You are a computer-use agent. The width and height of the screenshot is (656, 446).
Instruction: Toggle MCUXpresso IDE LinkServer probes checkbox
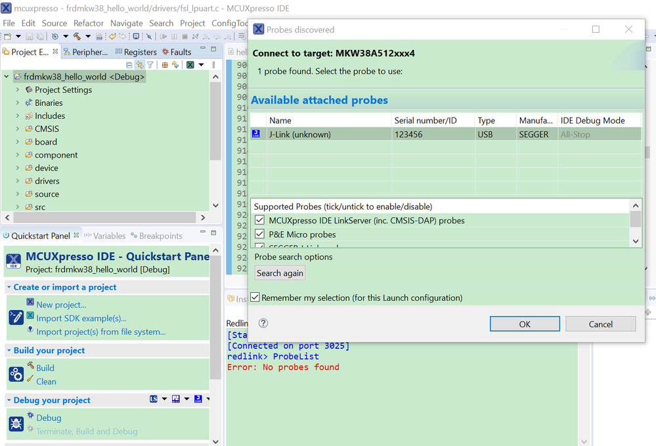259,220
